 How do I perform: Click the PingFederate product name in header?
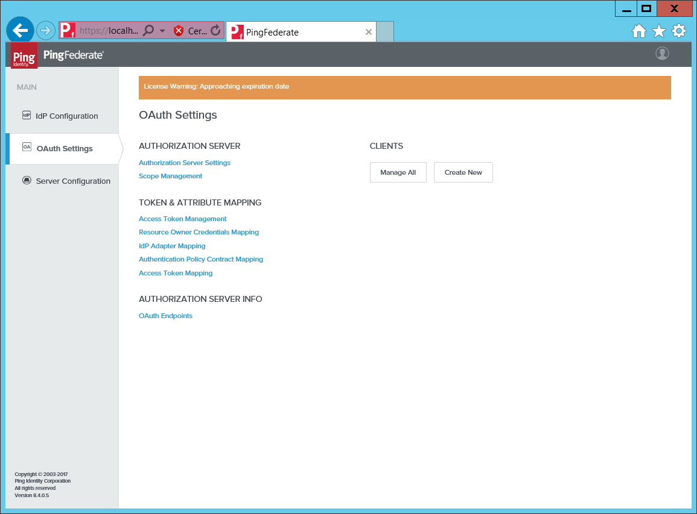coord(74,55)
